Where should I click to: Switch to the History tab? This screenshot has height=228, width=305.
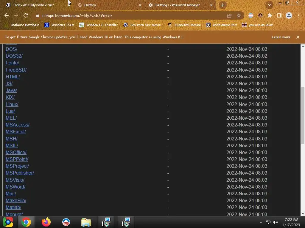tap(107, 5)
